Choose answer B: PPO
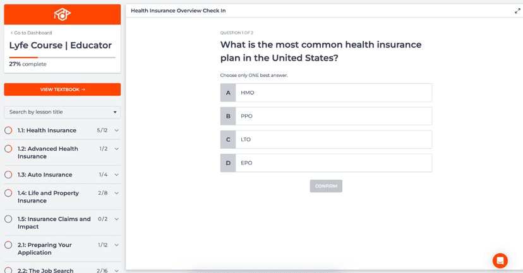The width and height of the screenshot is (523, 273). click(326, 116)
